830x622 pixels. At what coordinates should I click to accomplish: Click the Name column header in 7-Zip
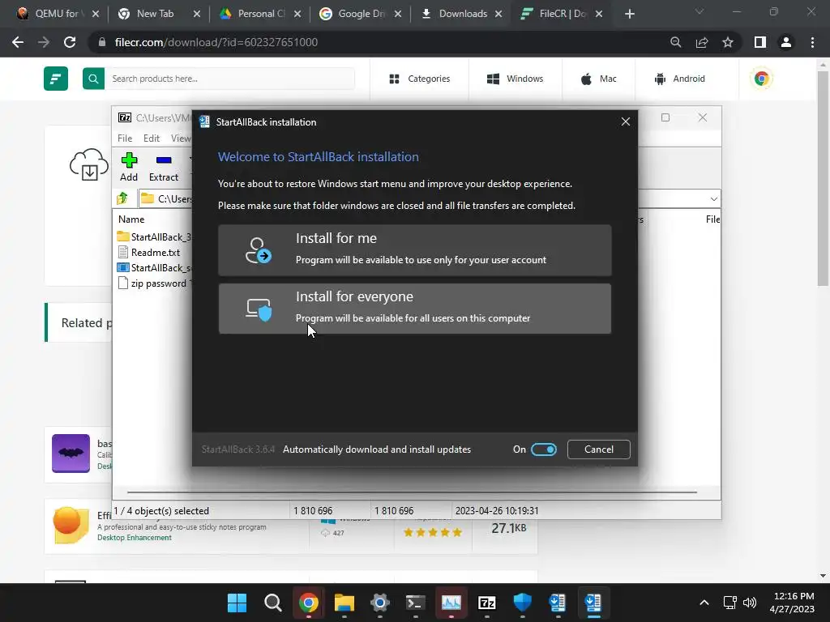(x=131, y=219)
